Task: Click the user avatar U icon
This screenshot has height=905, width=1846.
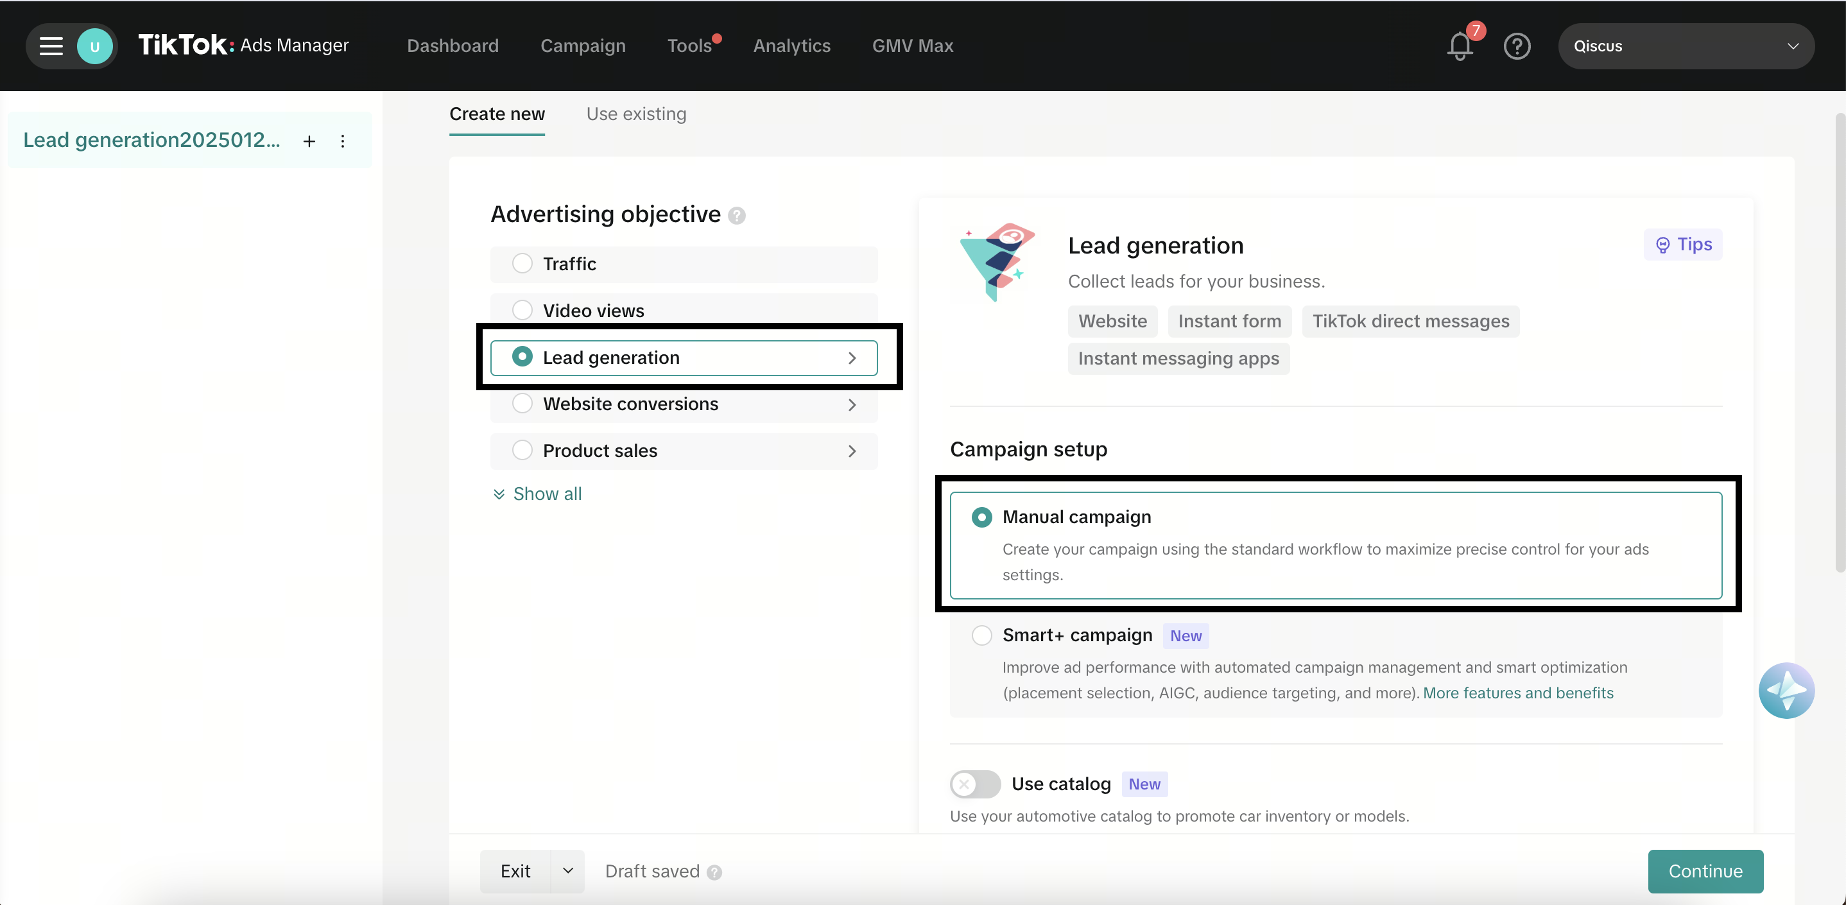Action: coord(94,46)
